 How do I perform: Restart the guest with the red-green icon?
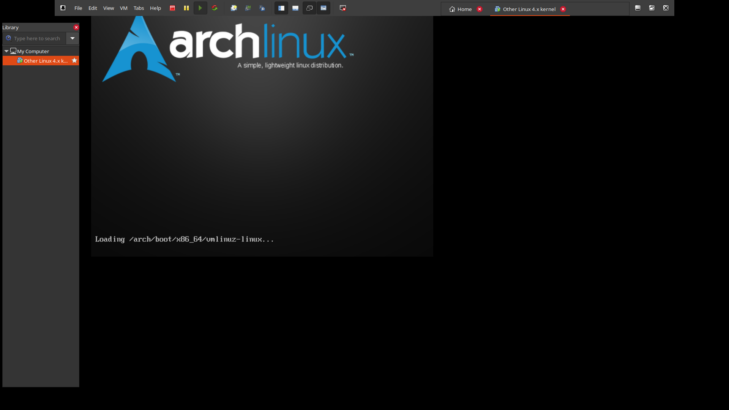215,8
